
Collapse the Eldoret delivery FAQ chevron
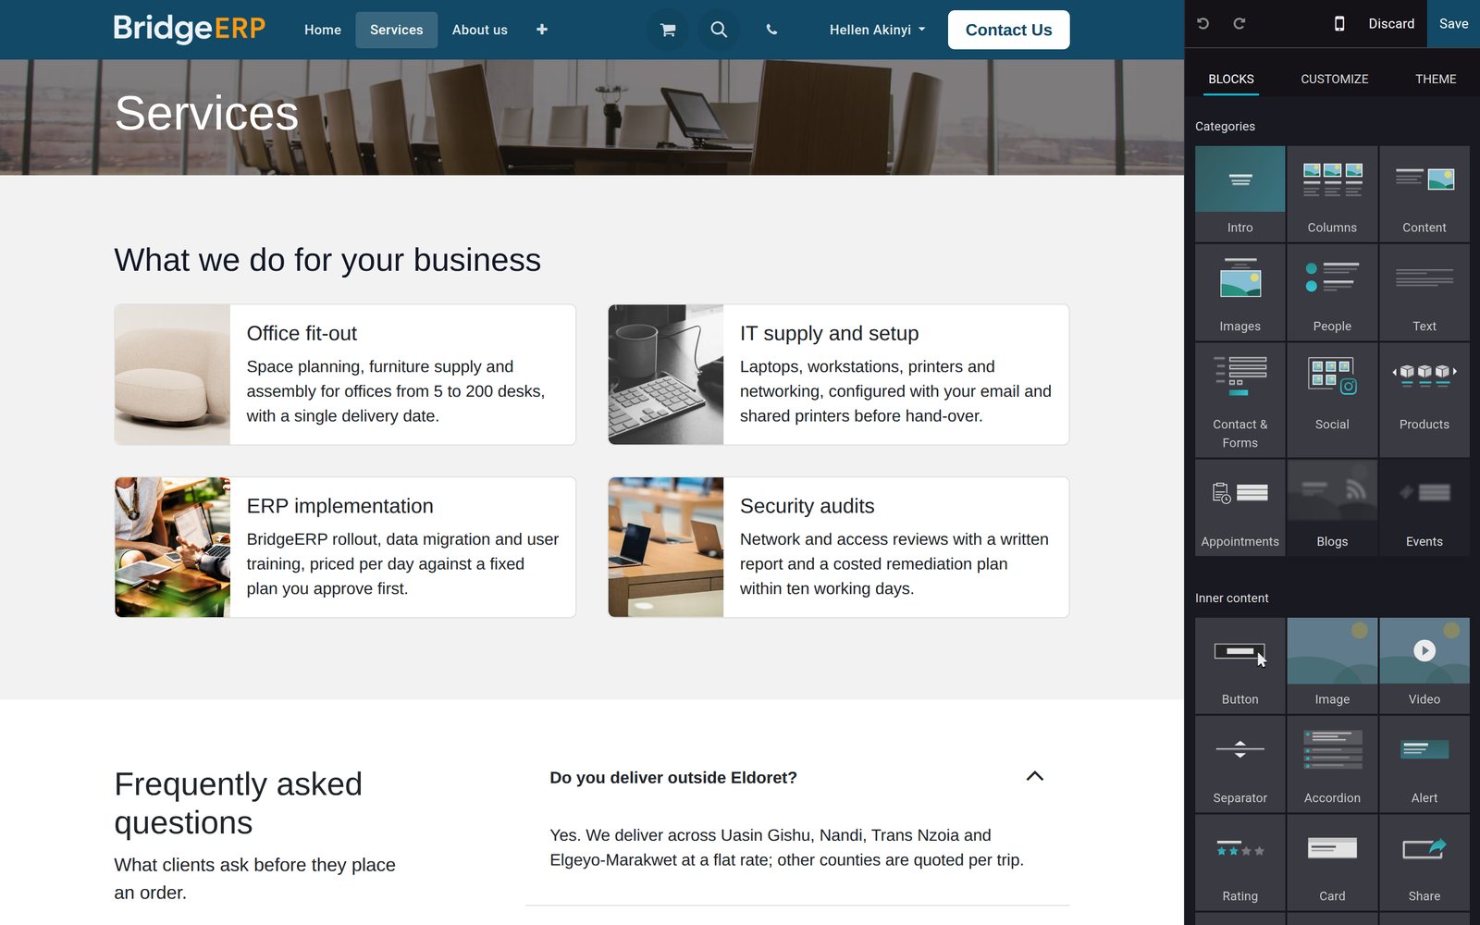click(x=1034, y=776)
